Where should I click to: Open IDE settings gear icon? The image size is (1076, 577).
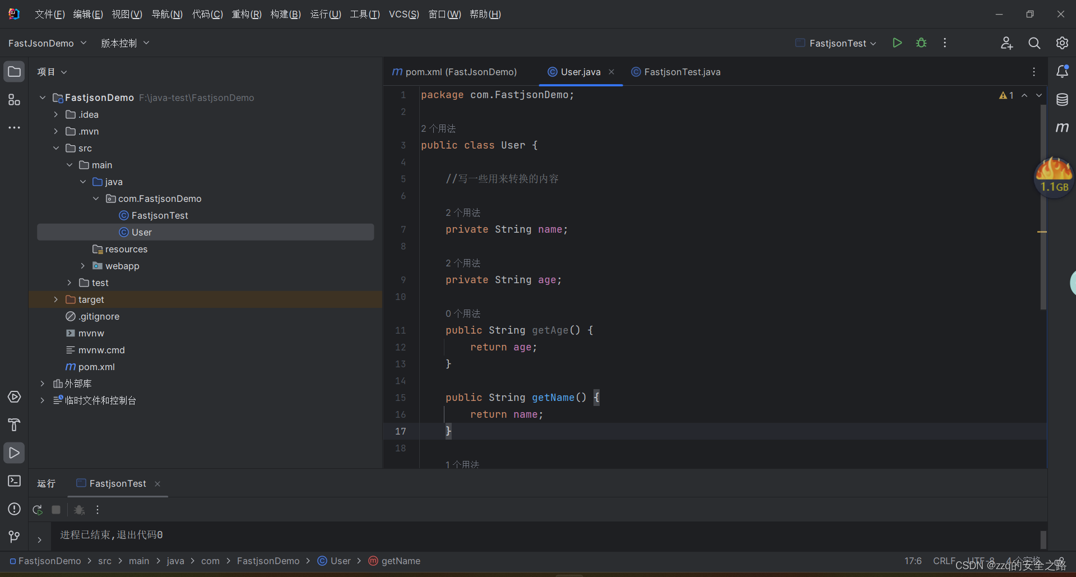point(1062,43)
